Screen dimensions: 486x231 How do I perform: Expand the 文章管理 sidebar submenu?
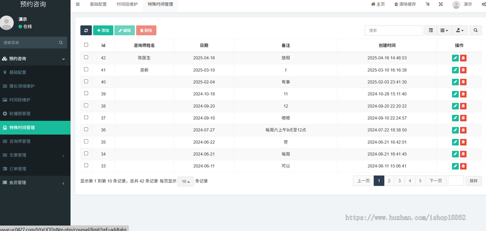(35, 155)
